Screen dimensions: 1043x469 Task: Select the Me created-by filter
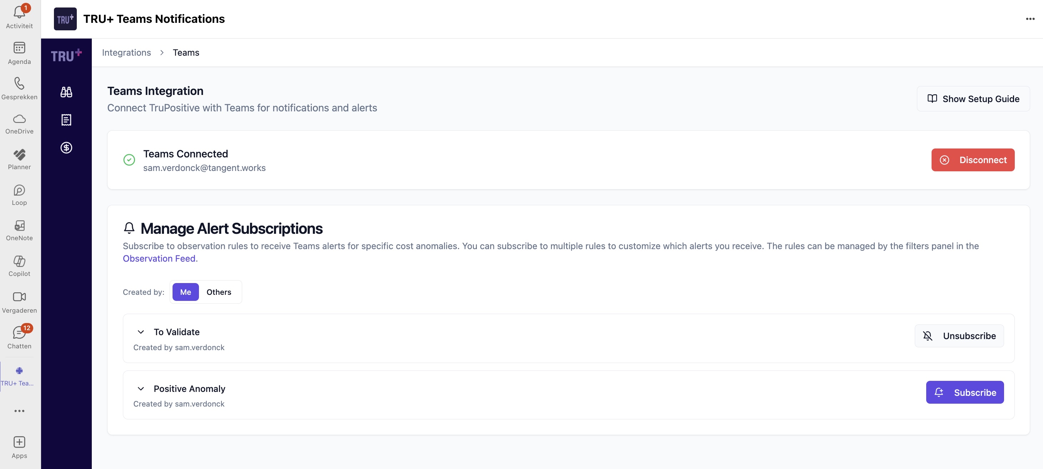tap(185, 292)
